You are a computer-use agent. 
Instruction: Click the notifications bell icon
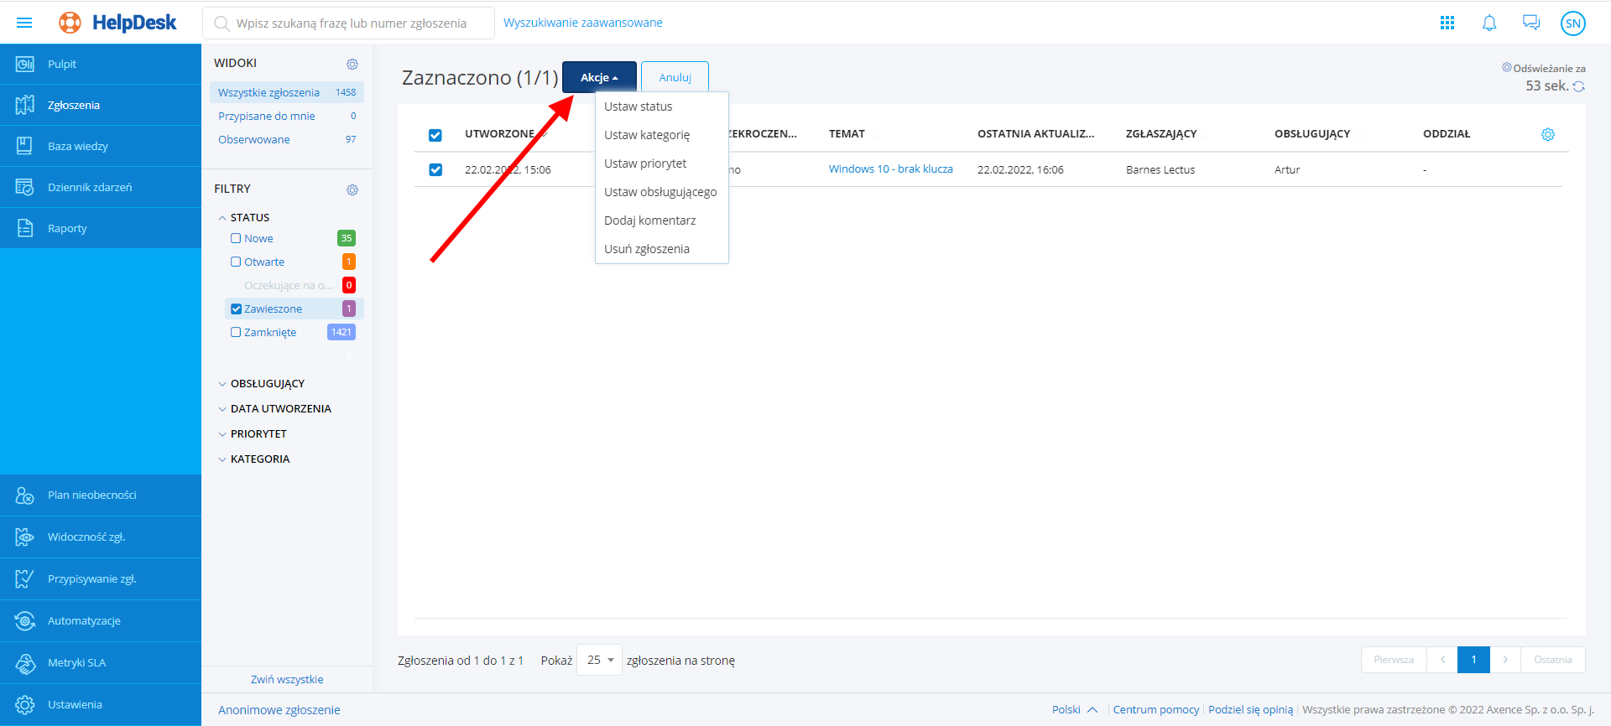tap(1489, 23)
